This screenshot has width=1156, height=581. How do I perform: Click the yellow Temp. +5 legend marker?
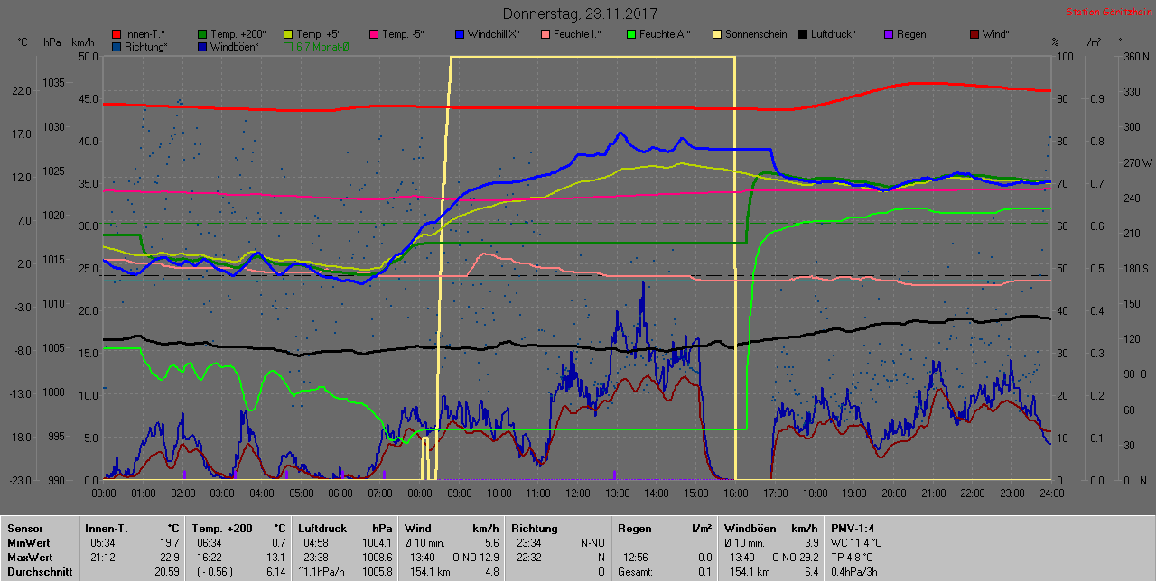click(x=289, y=34)
